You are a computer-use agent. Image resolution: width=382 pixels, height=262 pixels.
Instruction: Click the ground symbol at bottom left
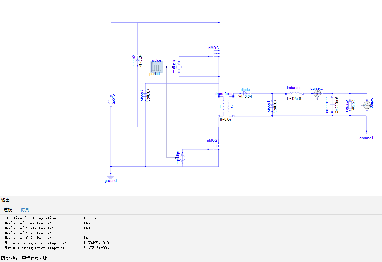click(x=111, y=176)
